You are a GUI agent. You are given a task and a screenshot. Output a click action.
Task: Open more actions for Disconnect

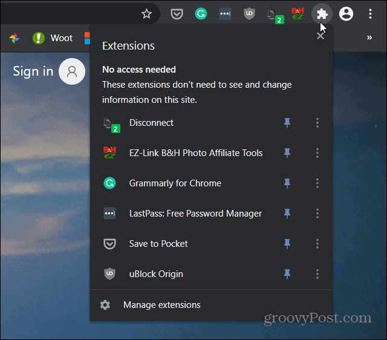(x=317, y=123)
